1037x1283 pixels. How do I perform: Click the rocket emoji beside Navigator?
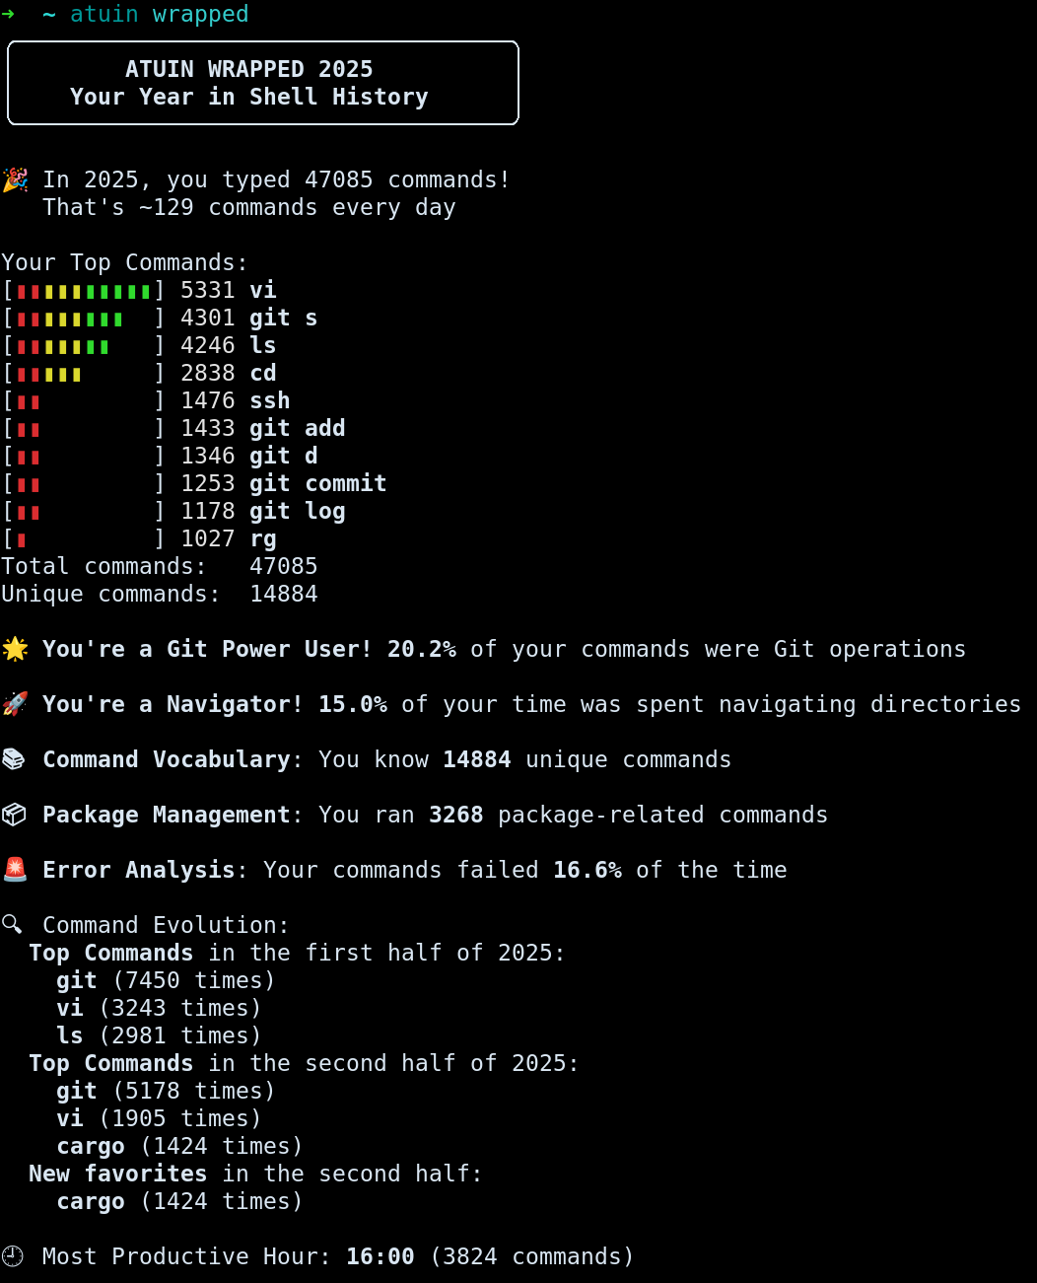(x=15, y=704)
